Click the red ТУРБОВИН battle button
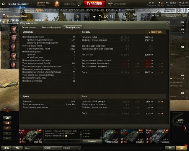189x151 pixels. coord(94,4)
